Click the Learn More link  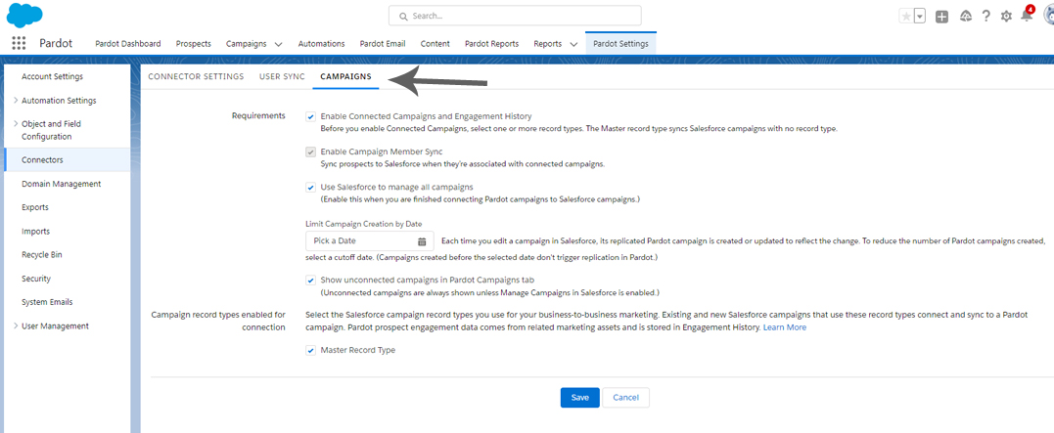[785, 327]
